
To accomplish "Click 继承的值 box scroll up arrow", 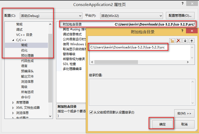I will click(x=192, y=82).
